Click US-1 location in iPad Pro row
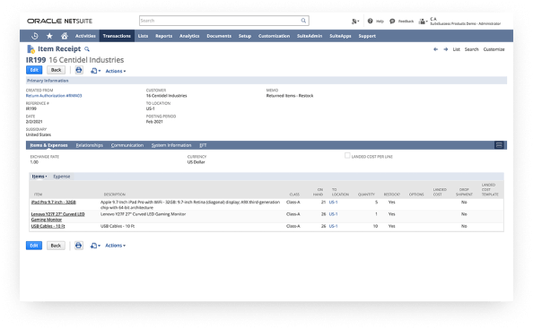 tap(333, 202)
